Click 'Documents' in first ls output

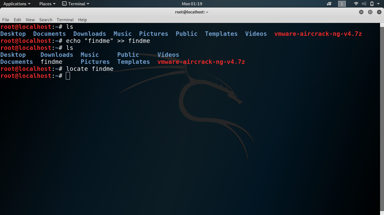pos(49,34)
